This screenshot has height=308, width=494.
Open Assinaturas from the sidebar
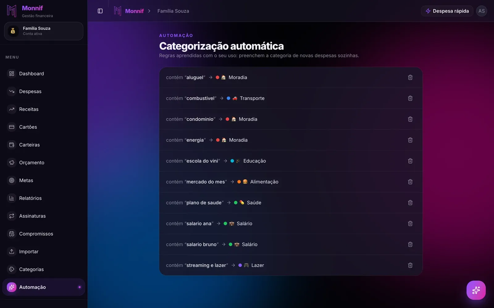[44, 216]
